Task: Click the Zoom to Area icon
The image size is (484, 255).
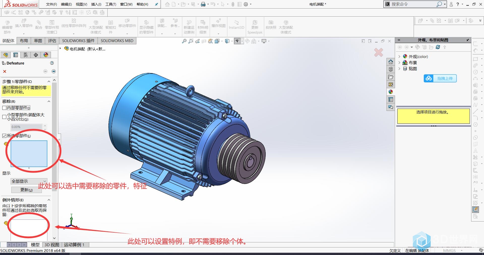Action: point(191,41)
